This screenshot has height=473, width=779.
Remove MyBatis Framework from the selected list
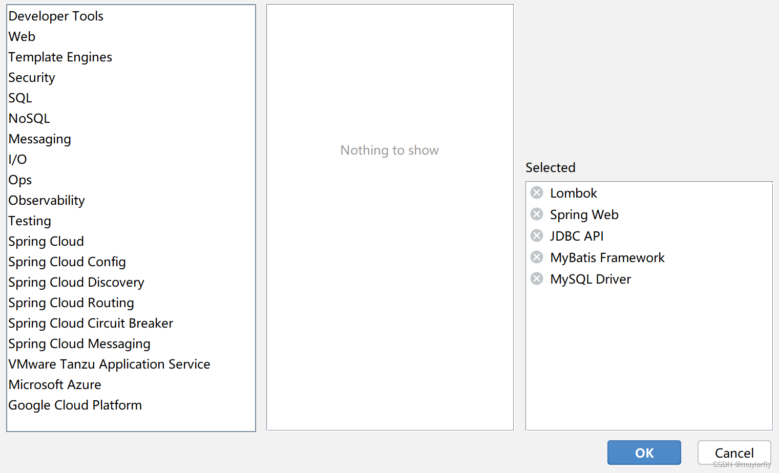[537, 257]
